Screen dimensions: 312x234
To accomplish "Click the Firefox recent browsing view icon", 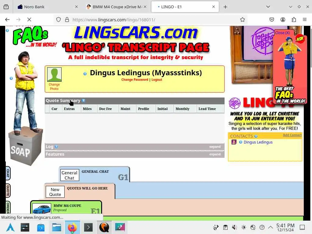I will [6, 7].
